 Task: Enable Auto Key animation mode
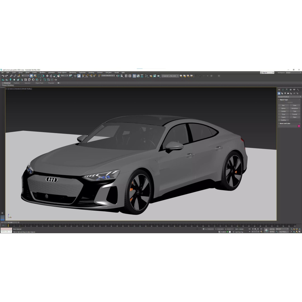(272, 229)
